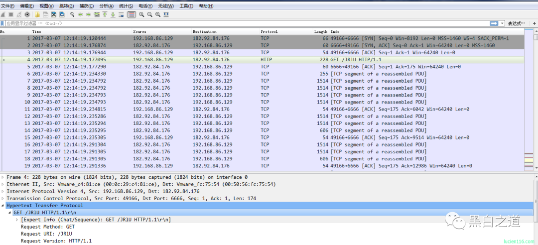Sort by the Destination column header

tap(205, 31)
